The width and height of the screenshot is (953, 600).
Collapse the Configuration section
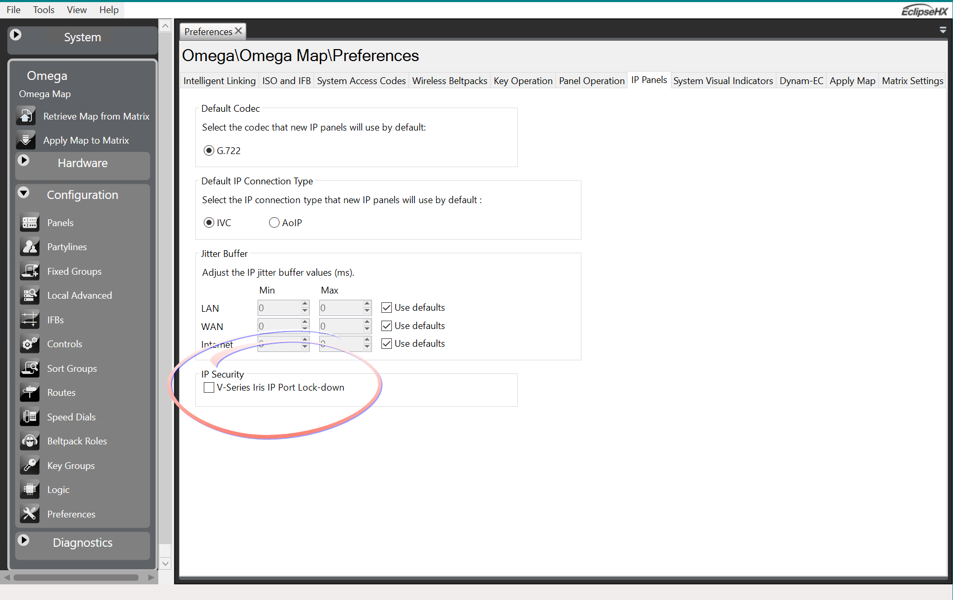coord(24,193)
